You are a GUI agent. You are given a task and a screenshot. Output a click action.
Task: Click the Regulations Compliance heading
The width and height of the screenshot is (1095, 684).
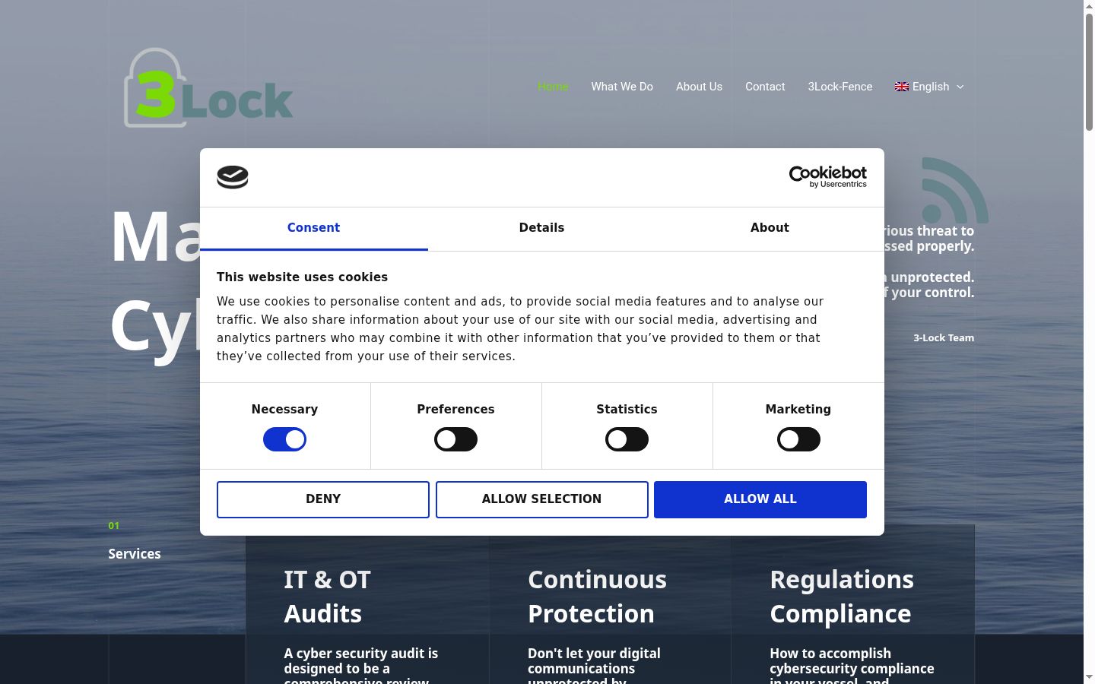[842, 597]
